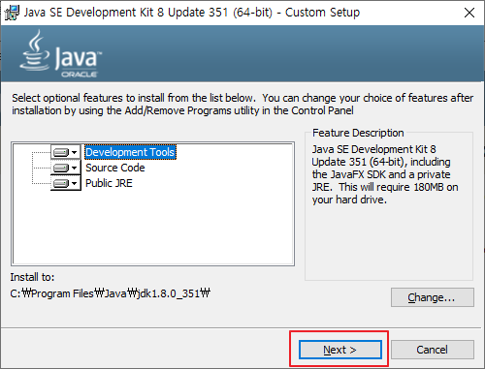The image size is (485, 369).
Task: Click the jdk1.8.0_351 install path text
Action: 111,293
